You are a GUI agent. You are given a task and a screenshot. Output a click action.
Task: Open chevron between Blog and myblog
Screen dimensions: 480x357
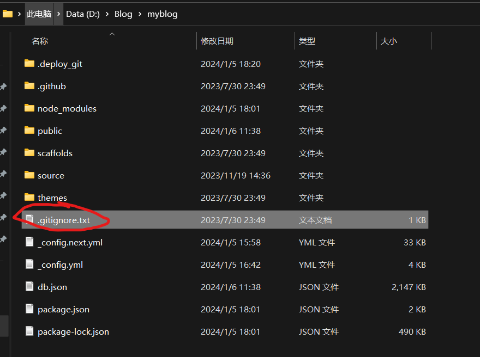coord(140,14)
